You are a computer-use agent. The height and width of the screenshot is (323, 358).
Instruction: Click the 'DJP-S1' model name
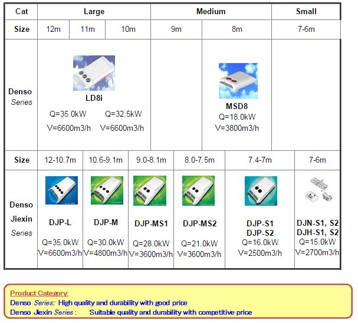[x=260, y=223]
